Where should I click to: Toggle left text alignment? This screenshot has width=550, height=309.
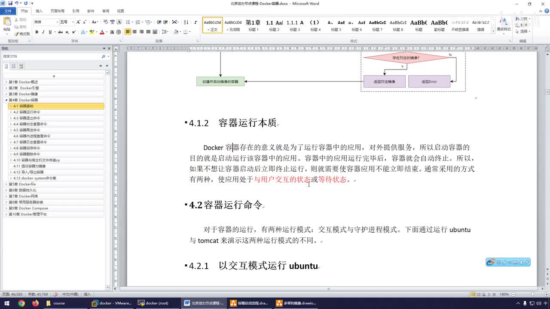coord(128,32)
